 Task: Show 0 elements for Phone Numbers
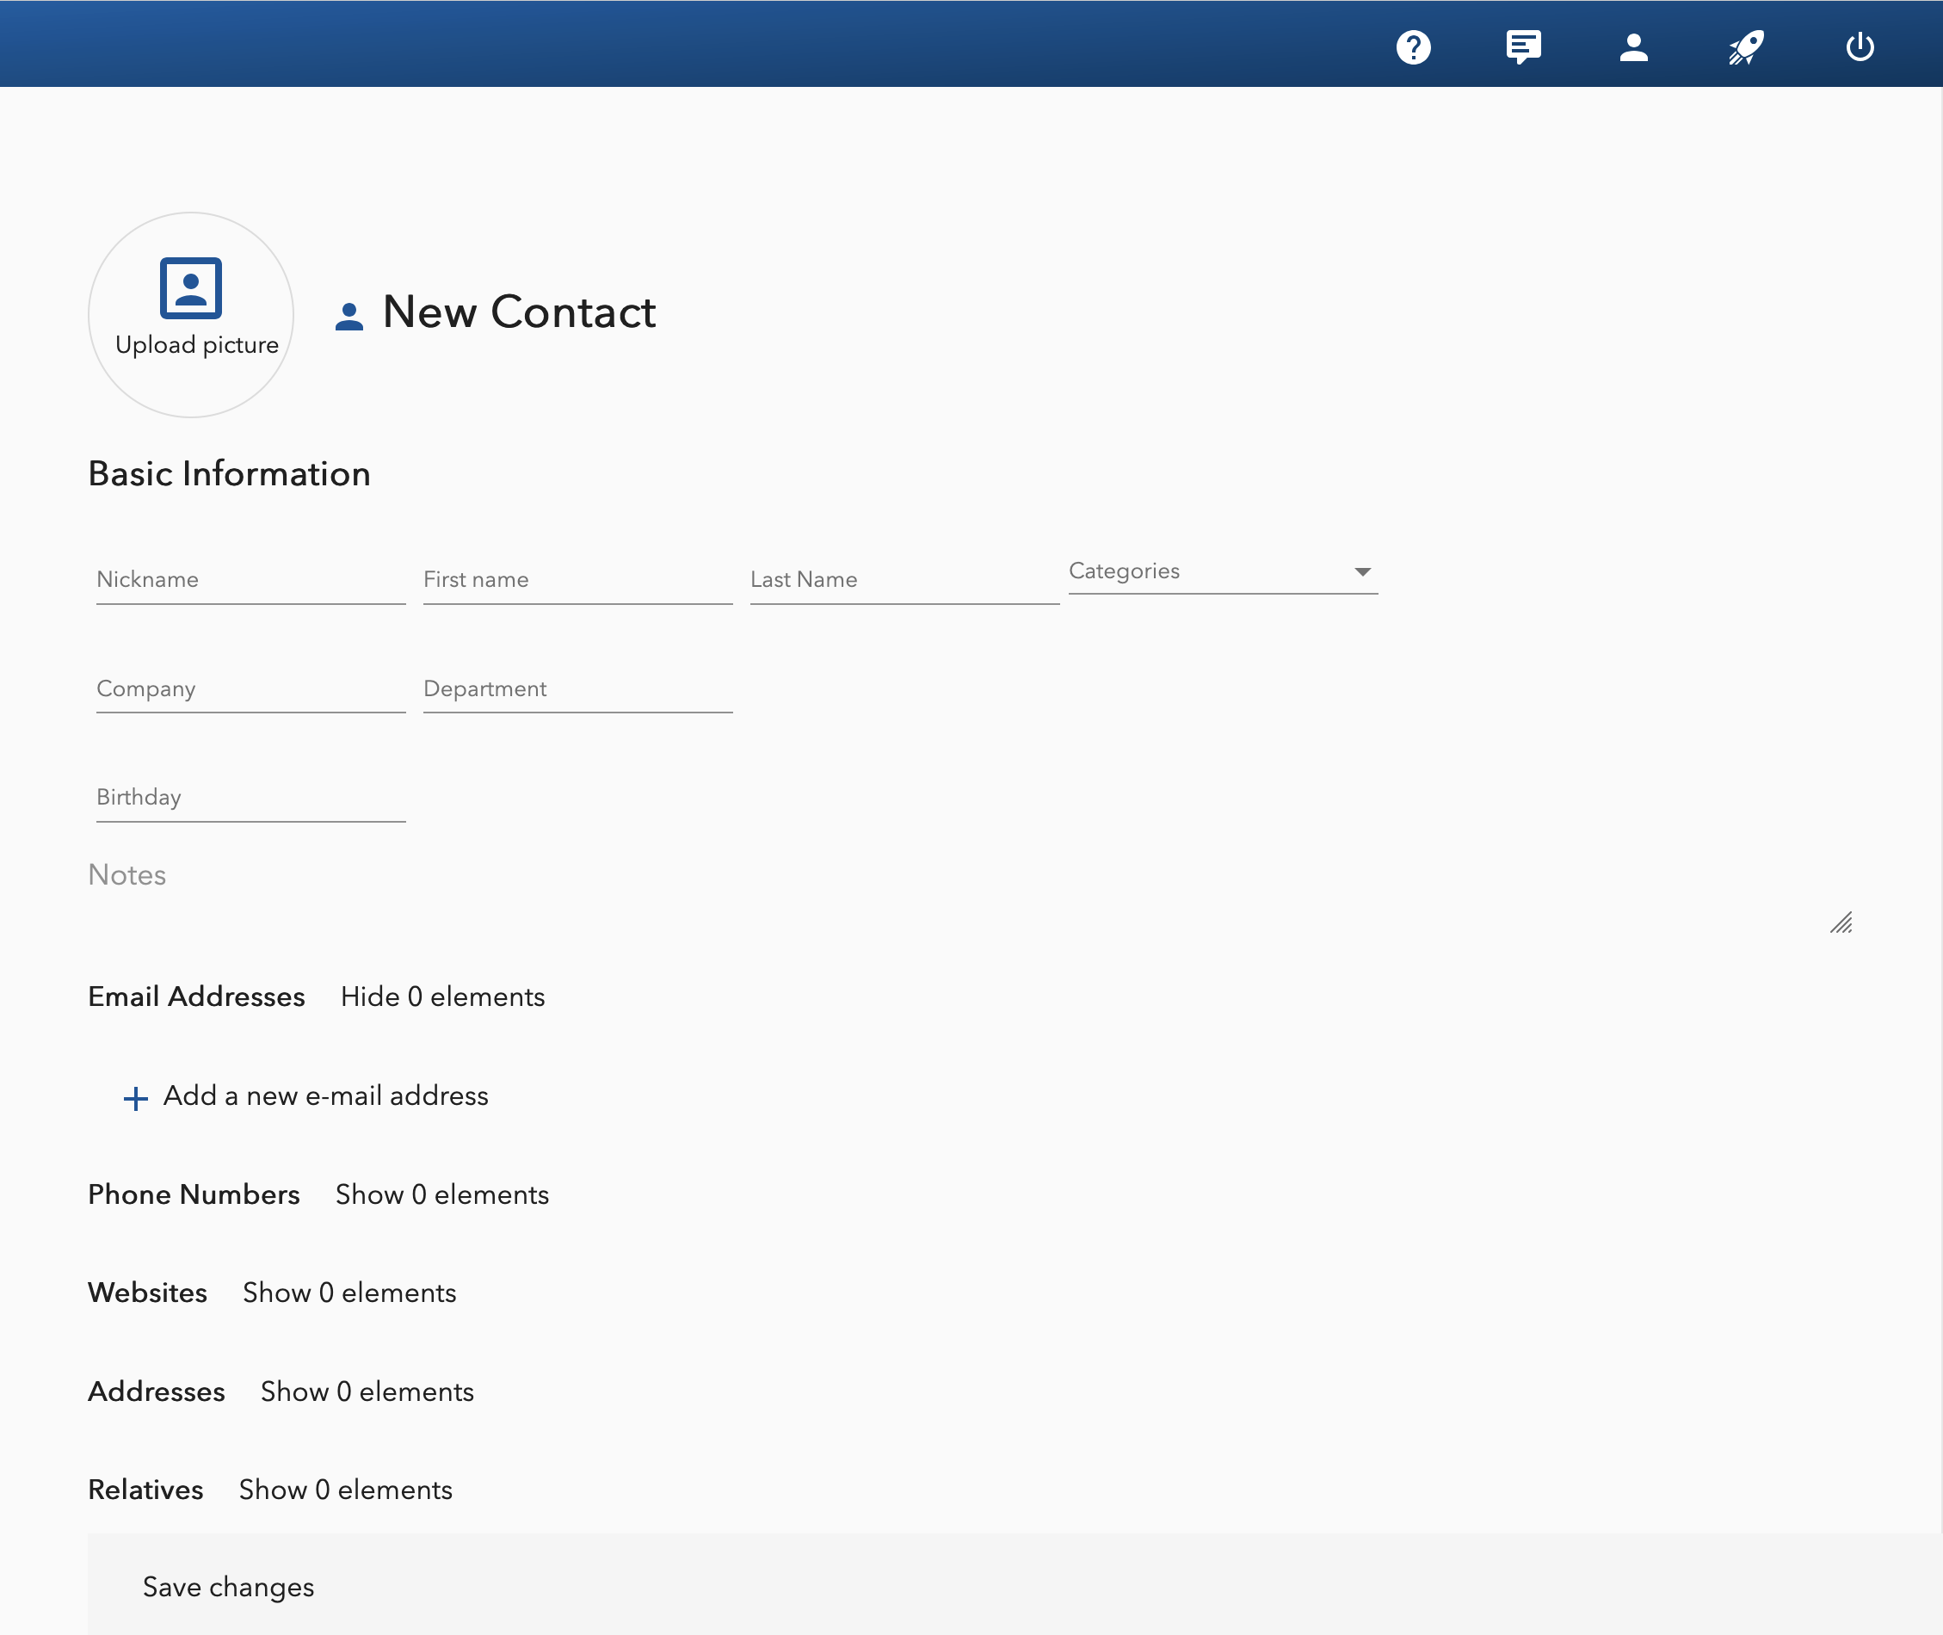click(x=442, y=1194)
